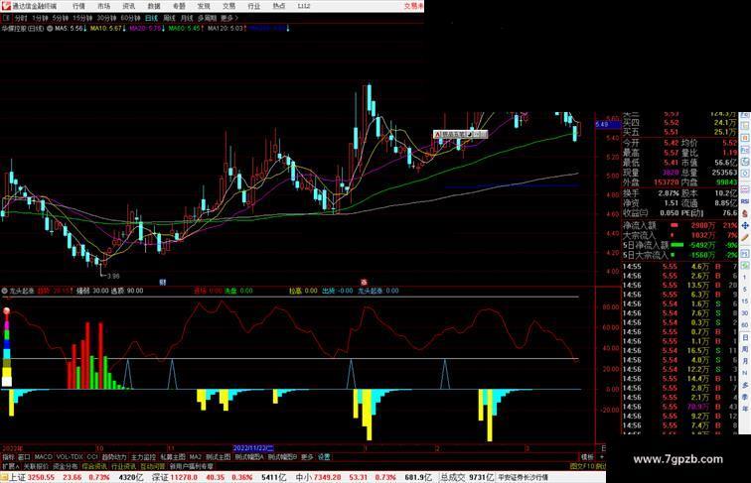Image resolution: width=751 pixels, height=483 pixels.
Task: Select sidebar period shortcut 季
Action: pos(745,397)
